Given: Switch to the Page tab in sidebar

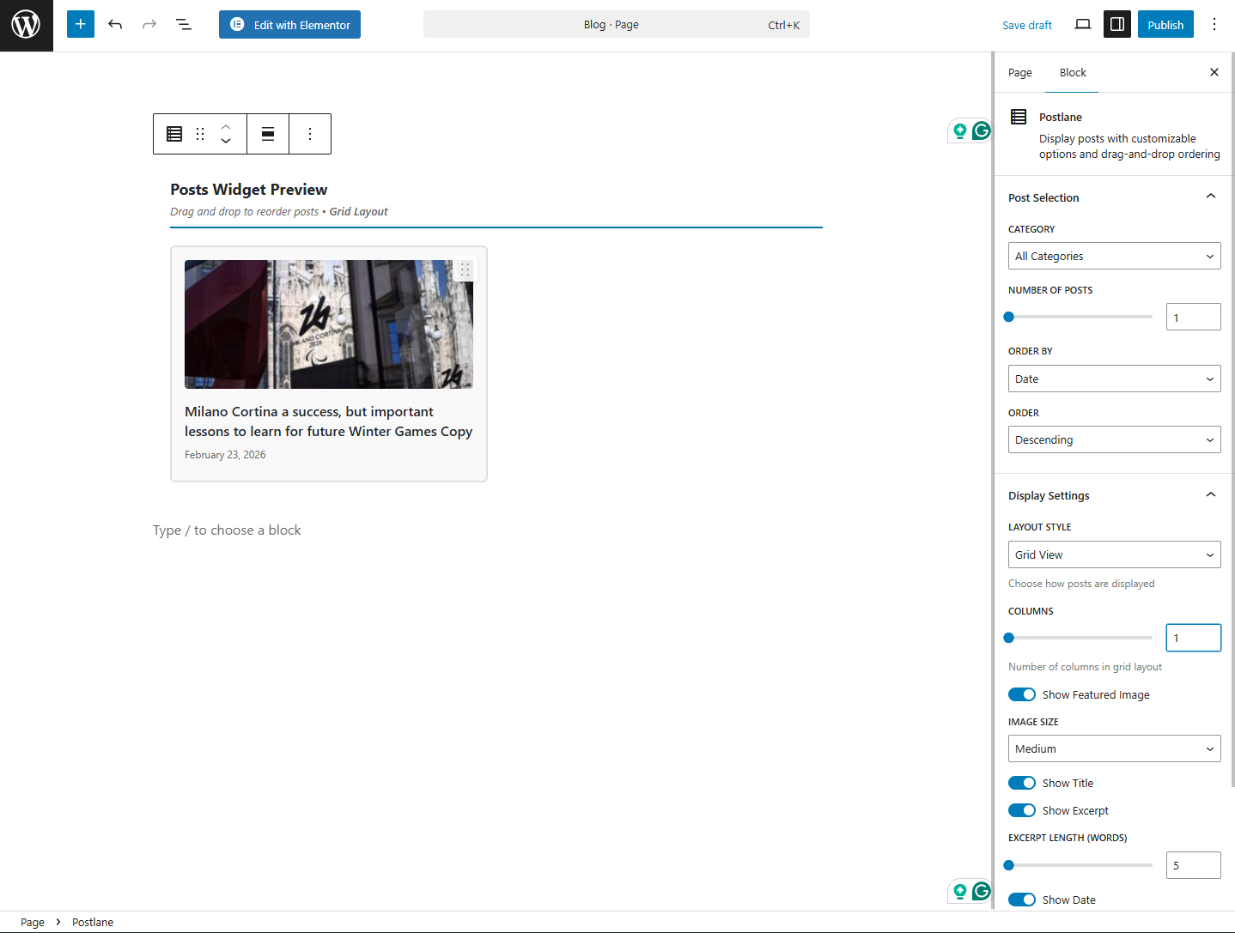Looking at the screenshot, I should click(1019, 73).
